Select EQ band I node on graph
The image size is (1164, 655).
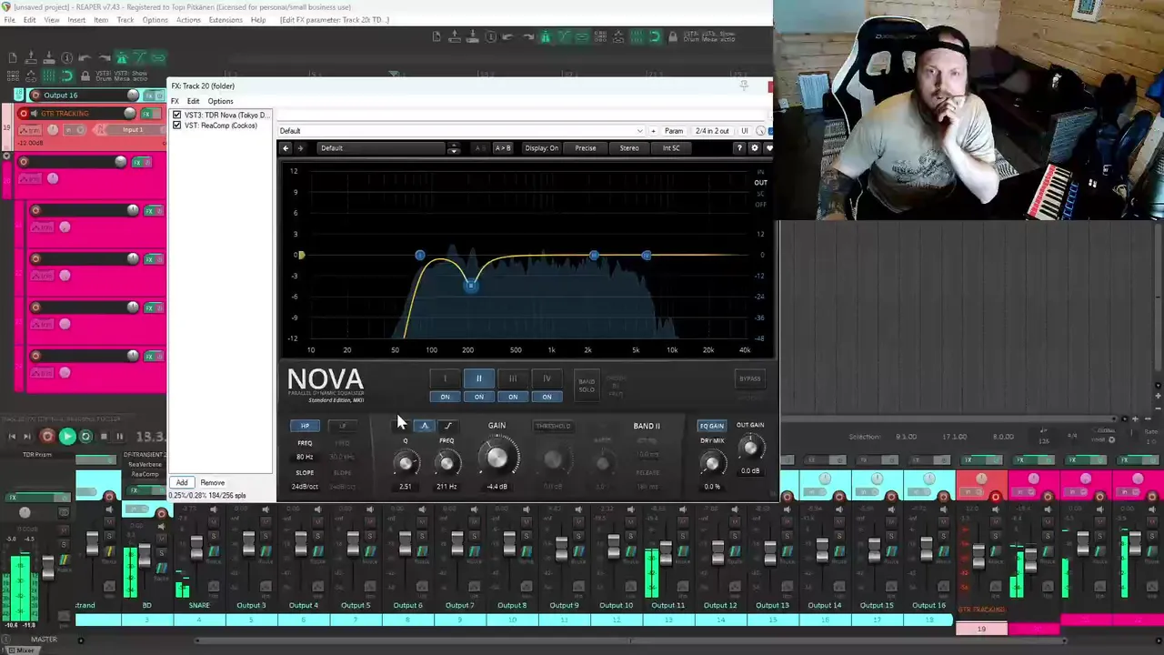(419, 255)
